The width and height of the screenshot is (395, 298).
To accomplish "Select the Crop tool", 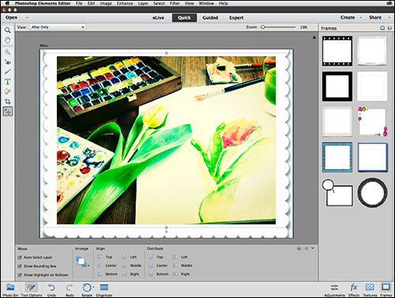I will pyautogui.click(x=8, y=101).
